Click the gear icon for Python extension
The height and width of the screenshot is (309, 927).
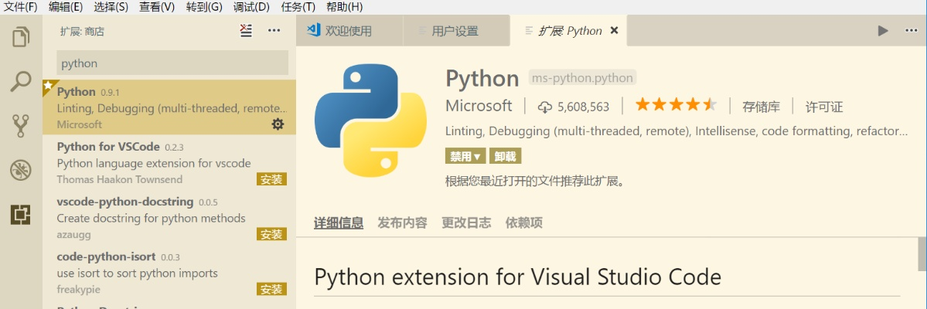coord(278,124)
